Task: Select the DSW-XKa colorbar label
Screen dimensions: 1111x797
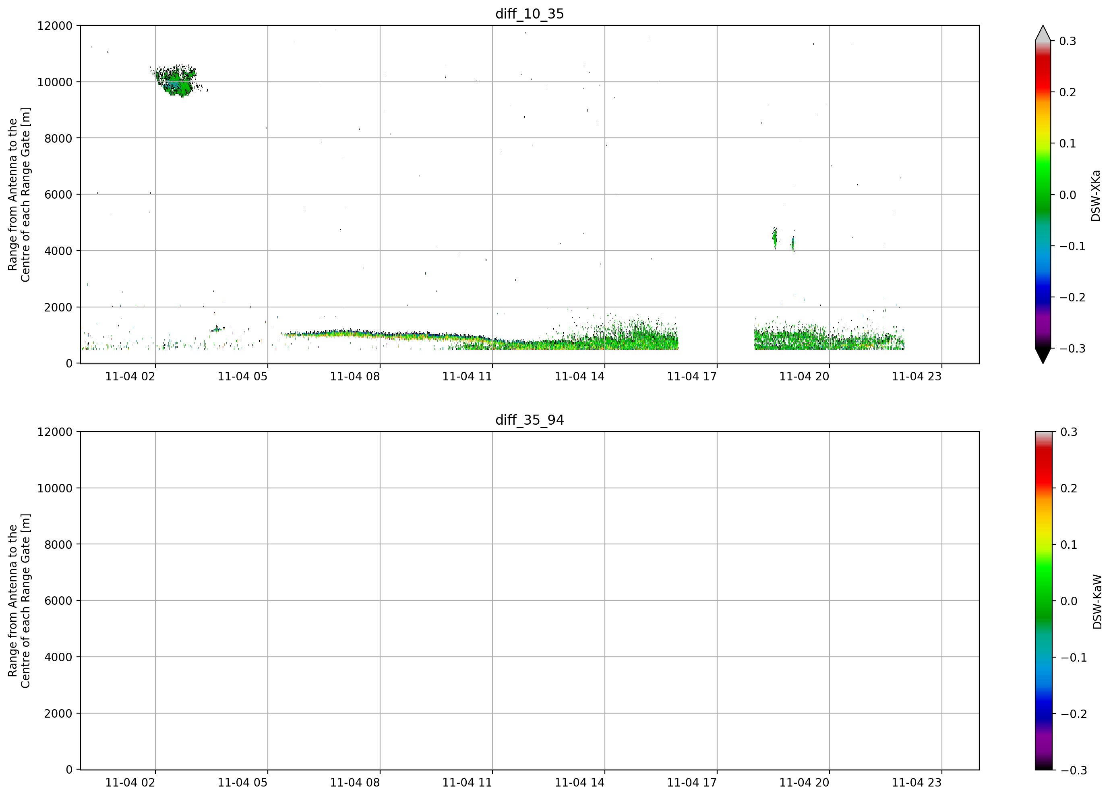Action: (1095, 195)
